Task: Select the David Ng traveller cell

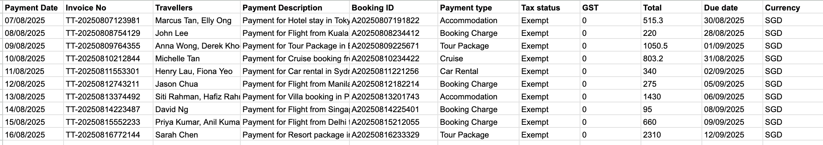Action: pyautogui.click(x=197, y=109)
